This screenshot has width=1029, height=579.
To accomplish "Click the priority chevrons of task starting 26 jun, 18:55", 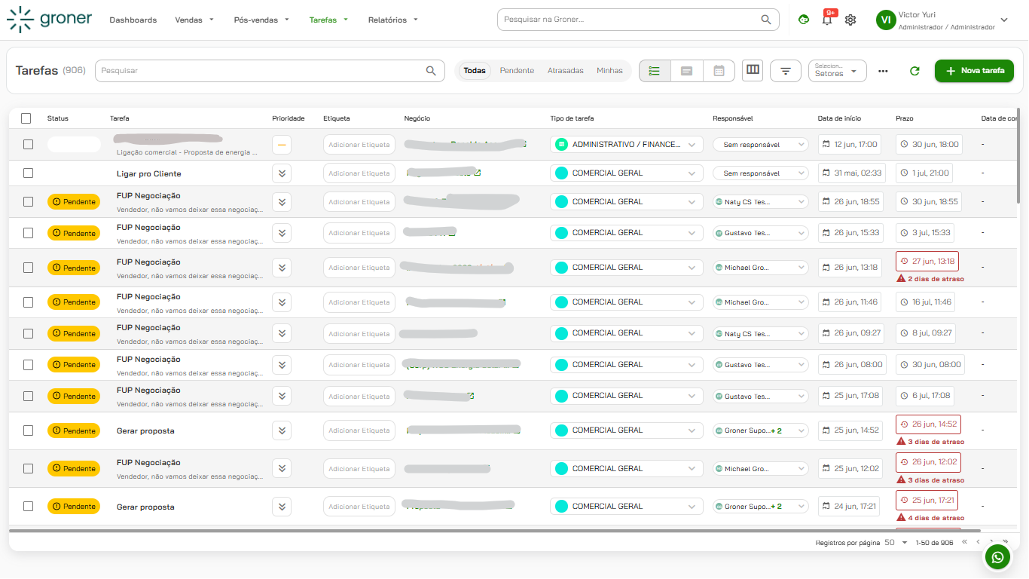I will 282,202.
